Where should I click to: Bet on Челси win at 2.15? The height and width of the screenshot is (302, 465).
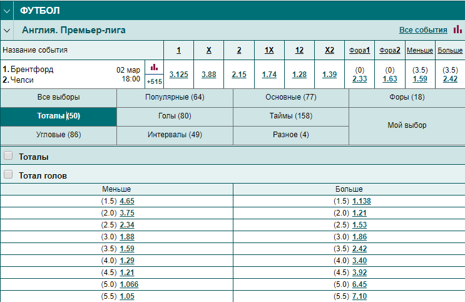(239, 75)
